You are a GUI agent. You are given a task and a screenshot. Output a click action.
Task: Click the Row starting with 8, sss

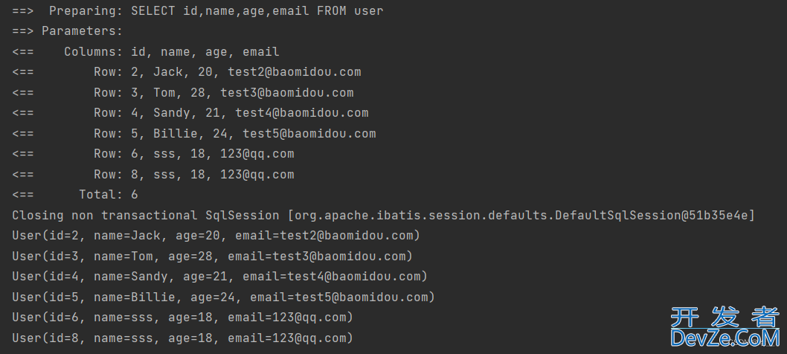tap(153, 175)
